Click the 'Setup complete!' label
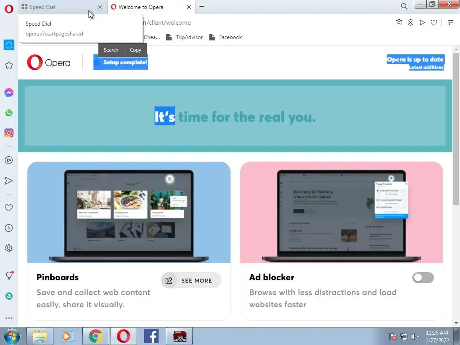Viewport: 460px width, 345px height. point(125,62)
